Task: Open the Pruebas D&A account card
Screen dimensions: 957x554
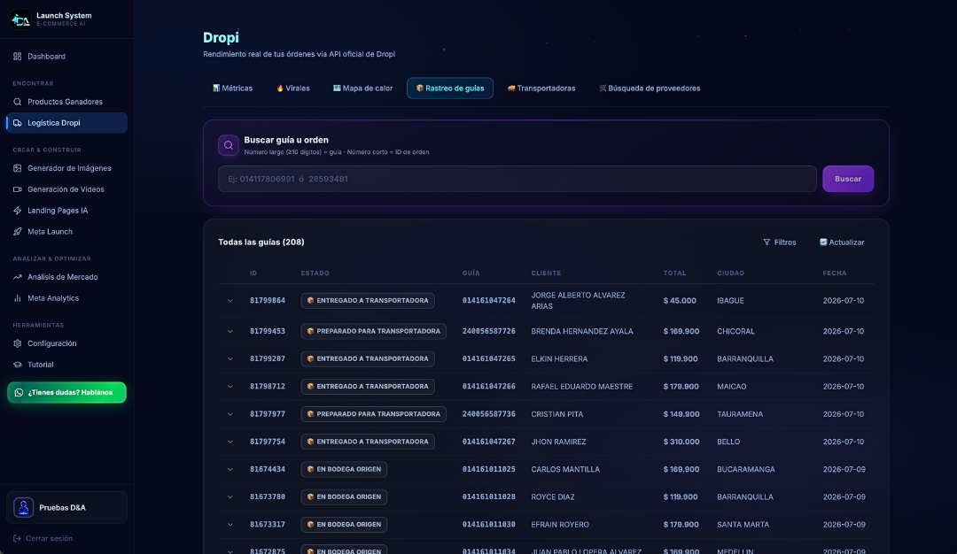Action: point(66,507)
